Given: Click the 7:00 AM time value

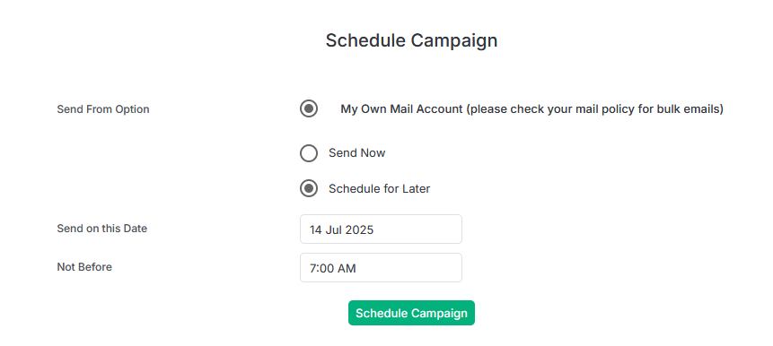Looking at the screenshot, I should coord(333,268).
